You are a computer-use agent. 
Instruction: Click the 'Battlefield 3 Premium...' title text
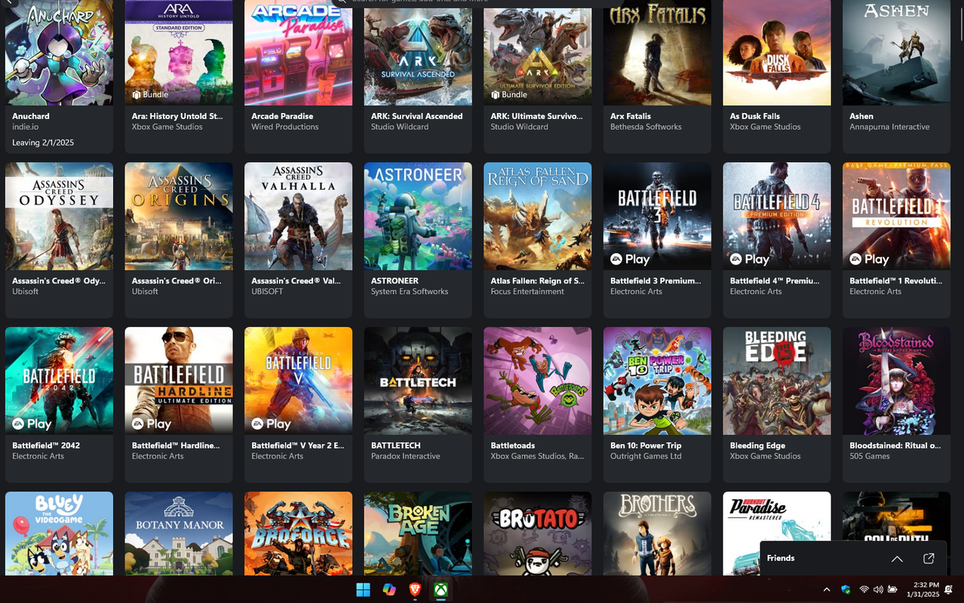pyautogui.click(x=655, y=281)
